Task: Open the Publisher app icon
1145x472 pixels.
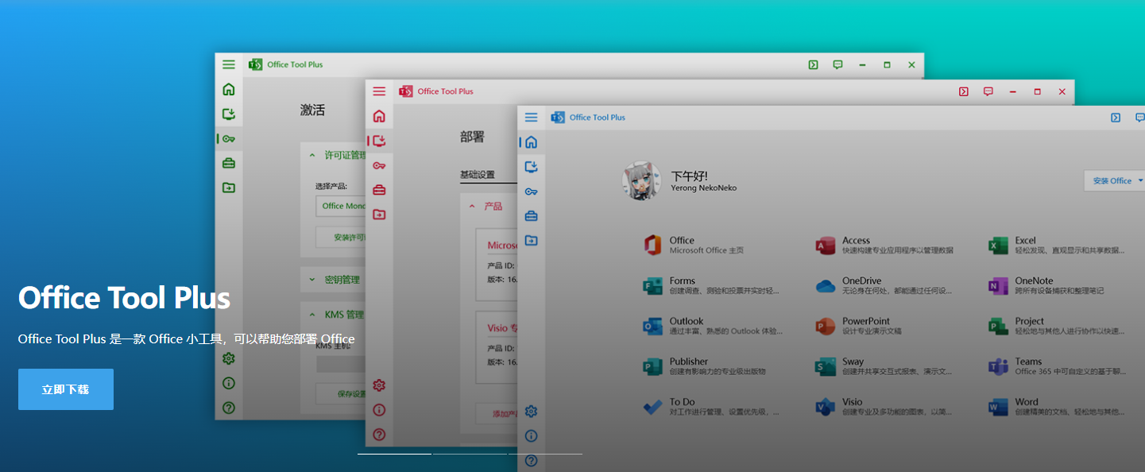Action: pyautogui.click(x=653, y=366)
